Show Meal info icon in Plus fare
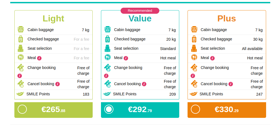278x125 pixels. (x=212, y=58)
